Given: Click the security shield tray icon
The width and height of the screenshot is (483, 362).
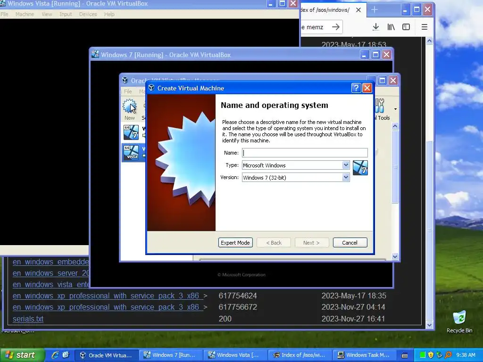Looking at the screenshot, I should (x=431, y=355).
